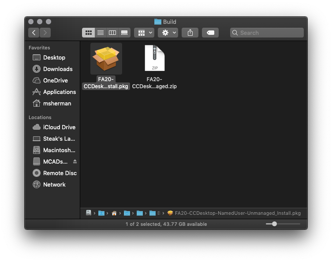This screenshot has height=262, width=332.
Task: Click the Edit Tags button
Action: (x=210, y=33)
